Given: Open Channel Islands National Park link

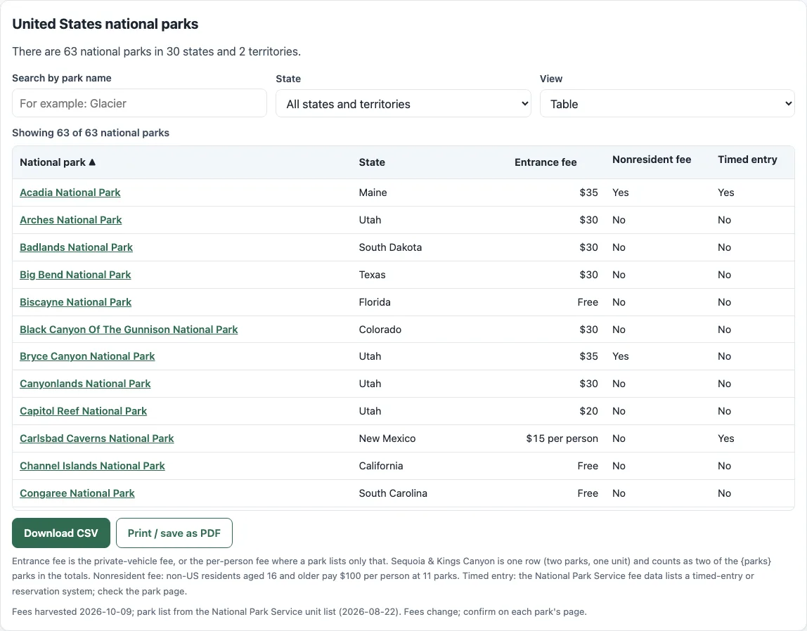Looking at the screenshot, I should click(92, 466).
